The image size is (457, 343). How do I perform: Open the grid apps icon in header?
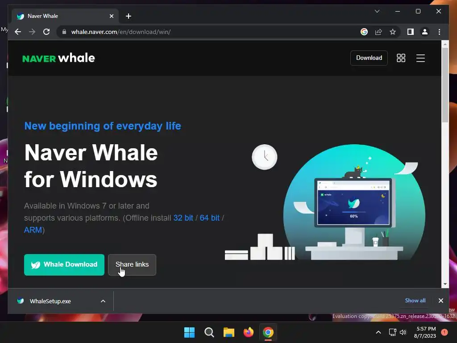pos(401,58)
